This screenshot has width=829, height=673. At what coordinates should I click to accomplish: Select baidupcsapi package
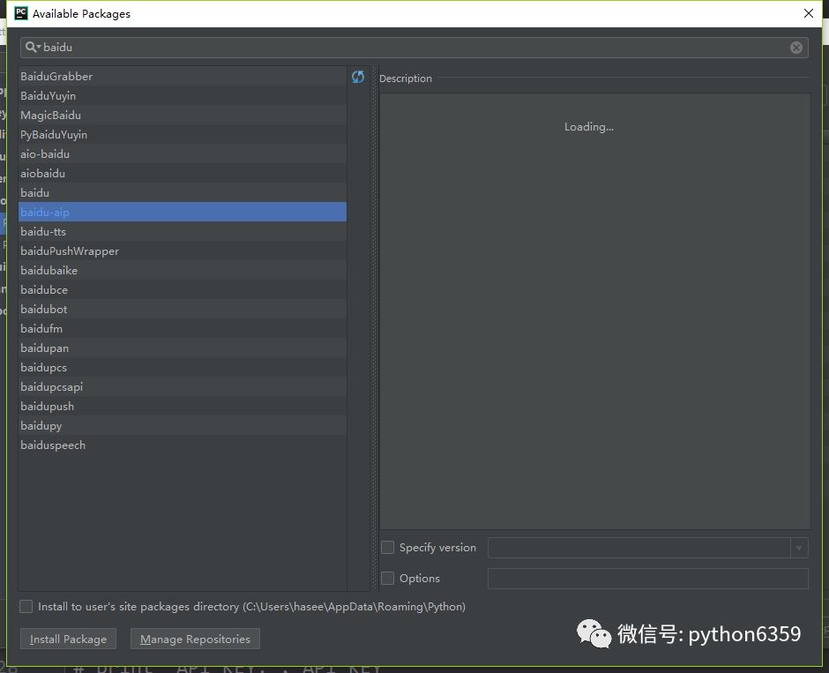183,387
